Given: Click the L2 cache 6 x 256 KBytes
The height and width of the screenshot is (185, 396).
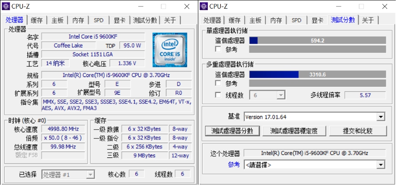Looking at the screenshot, I should [x=145, y=147].
